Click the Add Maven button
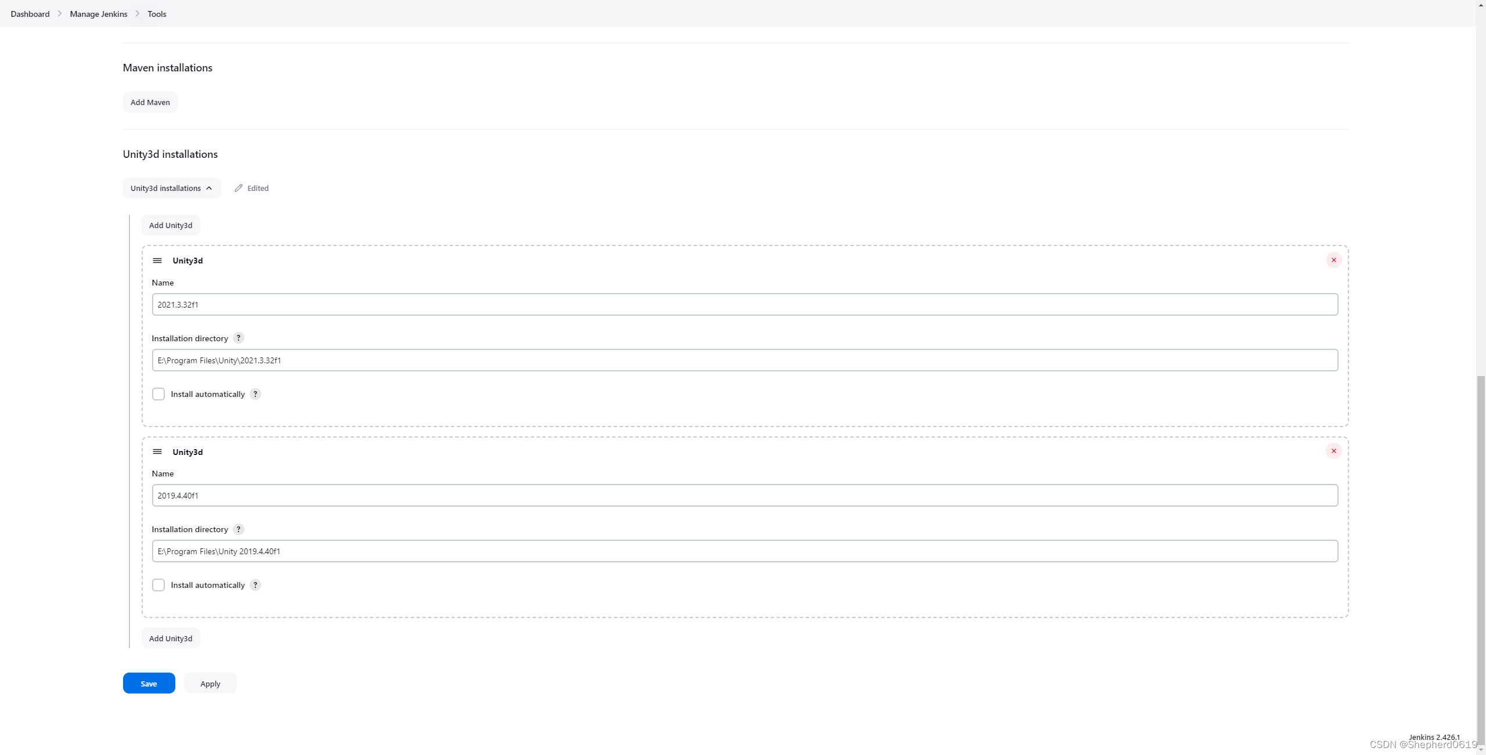 [150, 102]
